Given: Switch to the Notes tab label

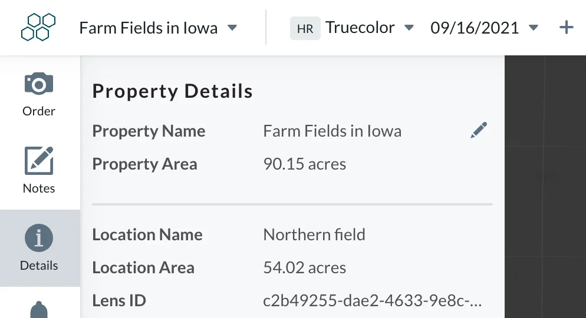Looking at the screenshot, I should click(x=39, y=188).
